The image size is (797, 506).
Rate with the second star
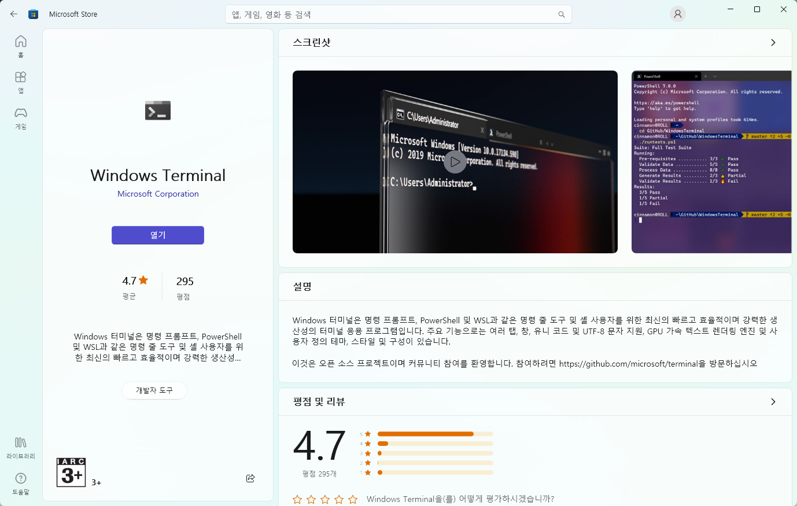311,499
